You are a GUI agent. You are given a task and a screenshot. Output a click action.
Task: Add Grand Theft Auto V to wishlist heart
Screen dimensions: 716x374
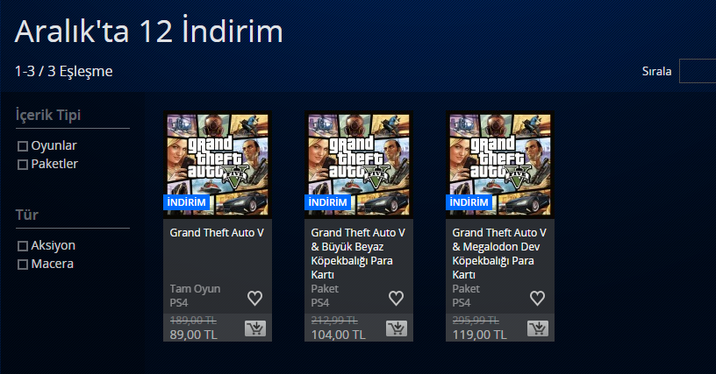(x=254, y=298)
